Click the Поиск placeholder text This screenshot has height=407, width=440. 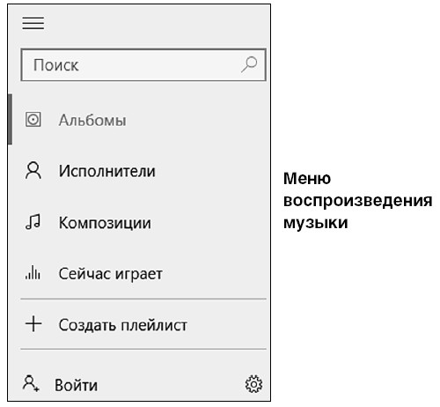click(55, 65)
